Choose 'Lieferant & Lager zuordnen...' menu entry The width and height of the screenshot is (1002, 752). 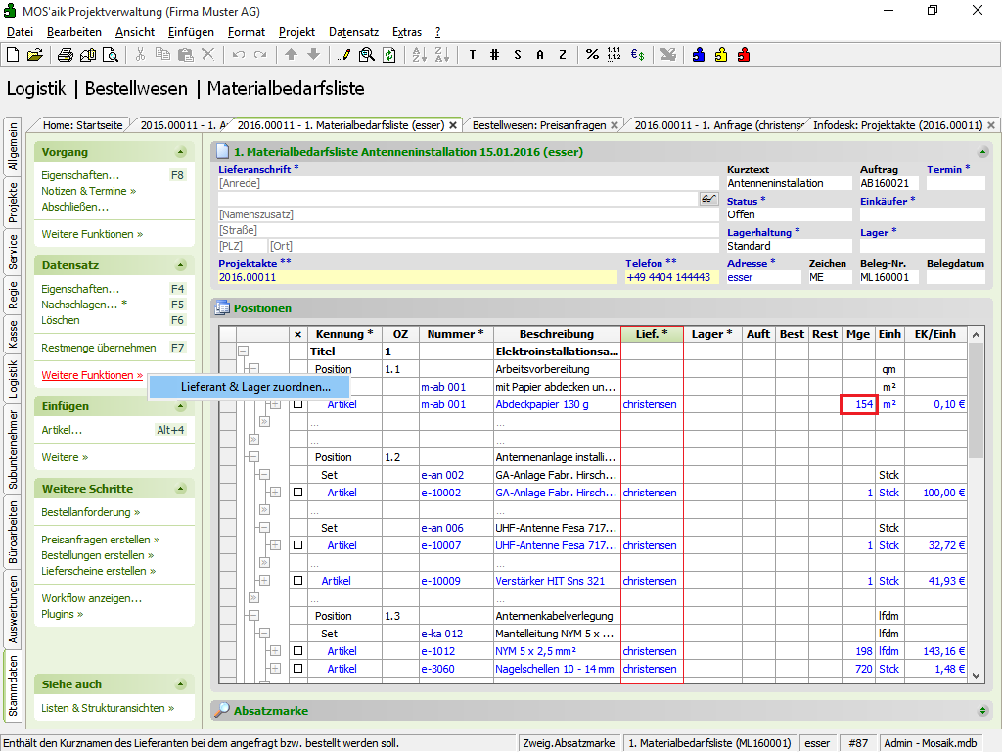pos(255,387)
